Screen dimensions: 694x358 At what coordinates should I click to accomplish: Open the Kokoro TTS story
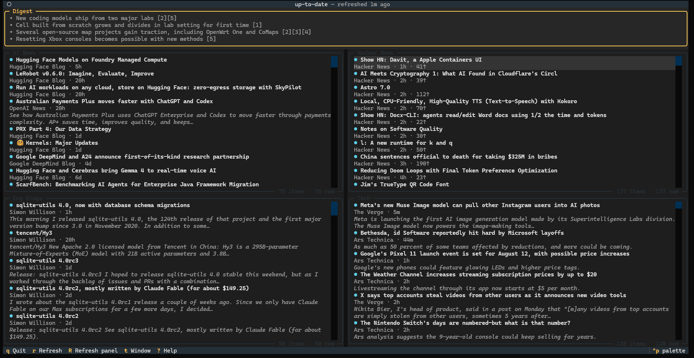tap(468, 101)
